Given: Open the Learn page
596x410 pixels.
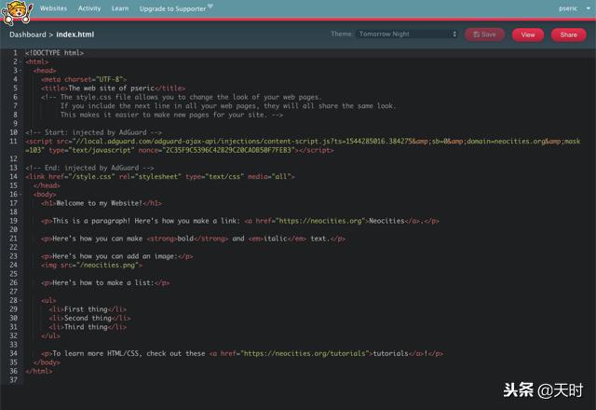Looking at the screenshot, I should click(120, 8).
